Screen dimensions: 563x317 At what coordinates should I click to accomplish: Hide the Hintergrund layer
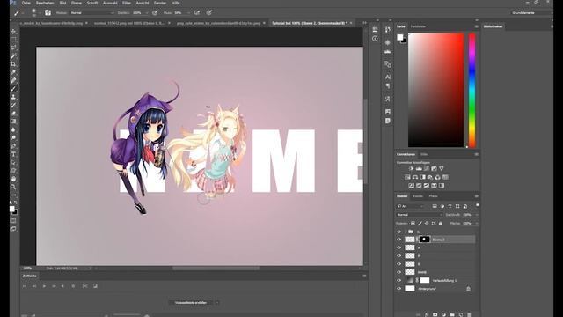click(398, 288)
